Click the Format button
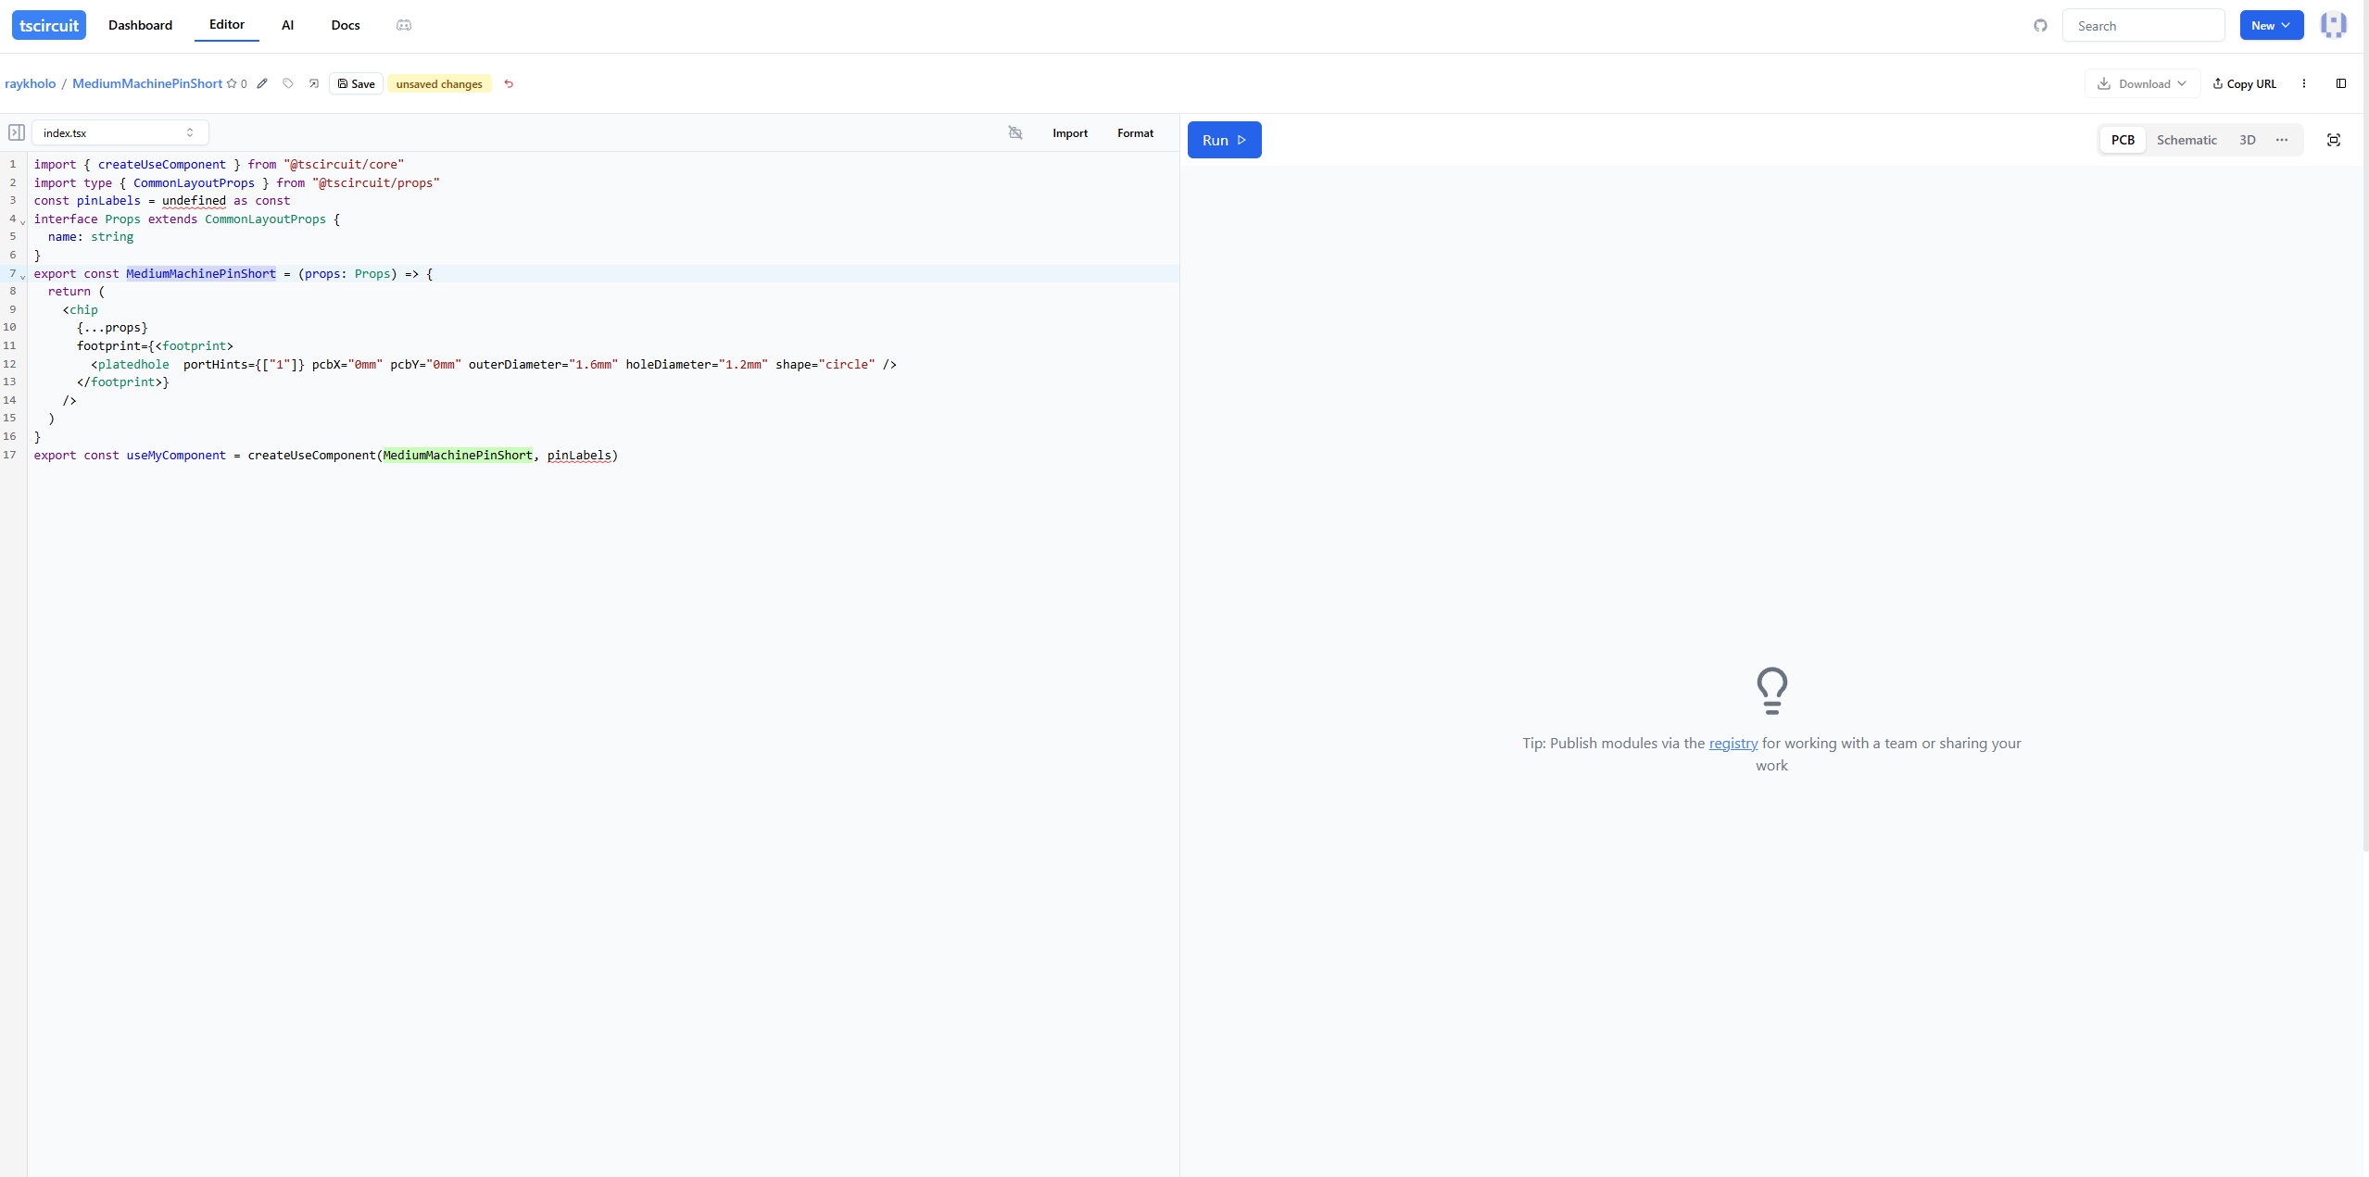2369x1177 pixels. click(x=1135, y=132)
